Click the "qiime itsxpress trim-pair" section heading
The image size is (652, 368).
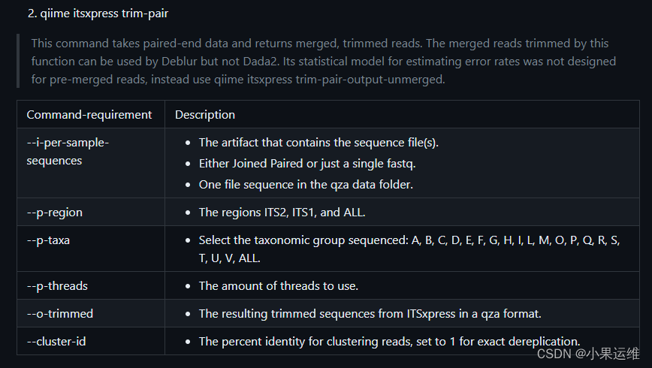[103, 14]
